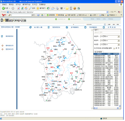Open the 즐겨찾기 menu in menu bar
125x121 pixels.
(x=26, y=4)
